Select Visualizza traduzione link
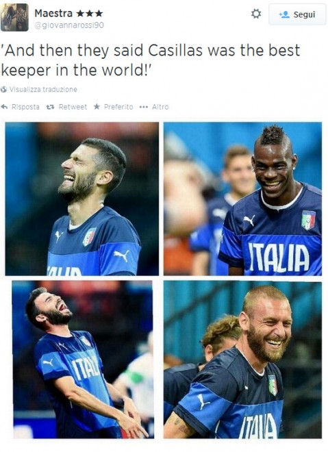 coord(43,89)
